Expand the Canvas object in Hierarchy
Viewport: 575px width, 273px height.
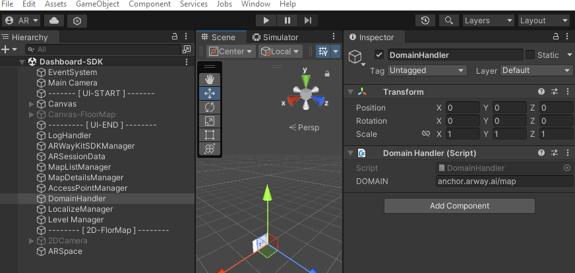(32, 104)
